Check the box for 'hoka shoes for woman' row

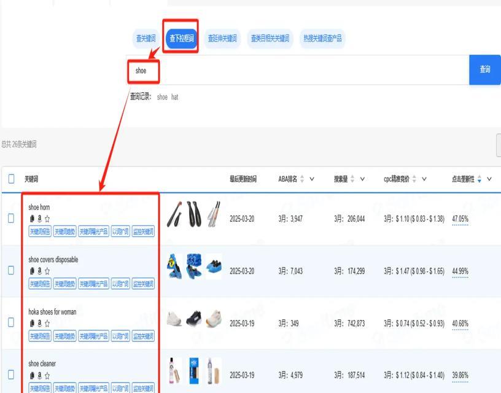pos(11,322)
